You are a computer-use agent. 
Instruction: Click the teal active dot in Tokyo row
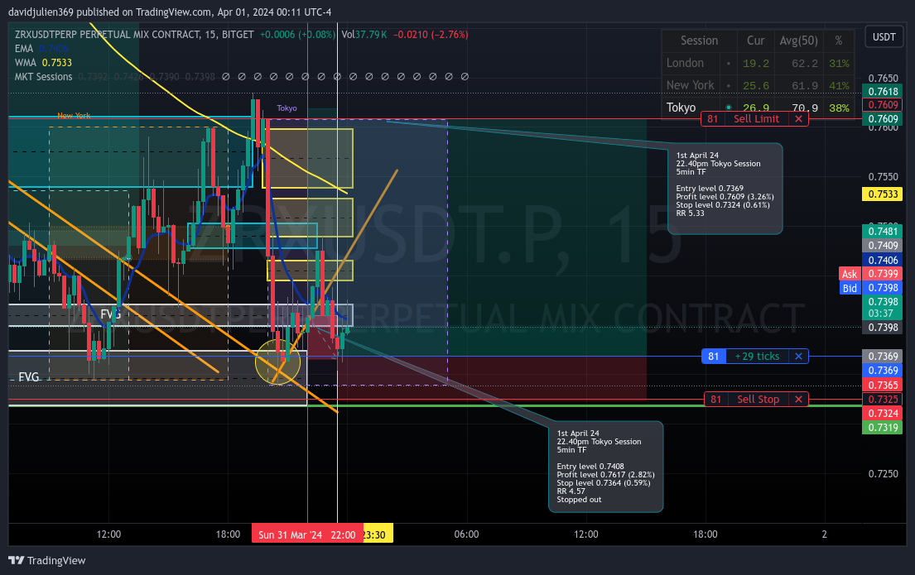click(x=728, y=108)
